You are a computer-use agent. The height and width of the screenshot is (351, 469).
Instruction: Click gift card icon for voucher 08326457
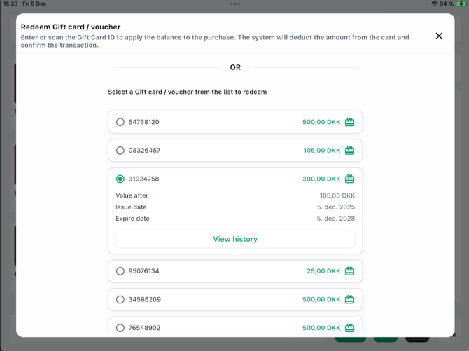(349, 151)
